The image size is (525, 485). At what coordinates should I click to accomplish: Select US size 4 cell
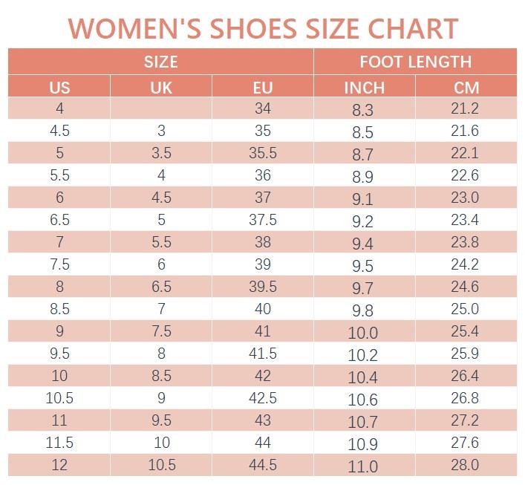59,109
